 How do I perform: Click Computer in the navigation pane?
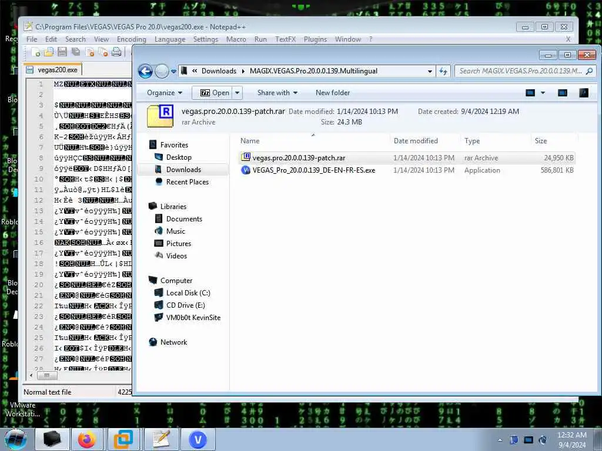[x=176, y=280]
